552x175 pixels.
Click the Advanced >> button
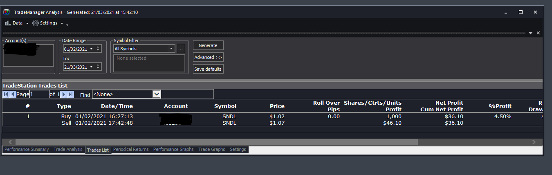pos(208,57)
